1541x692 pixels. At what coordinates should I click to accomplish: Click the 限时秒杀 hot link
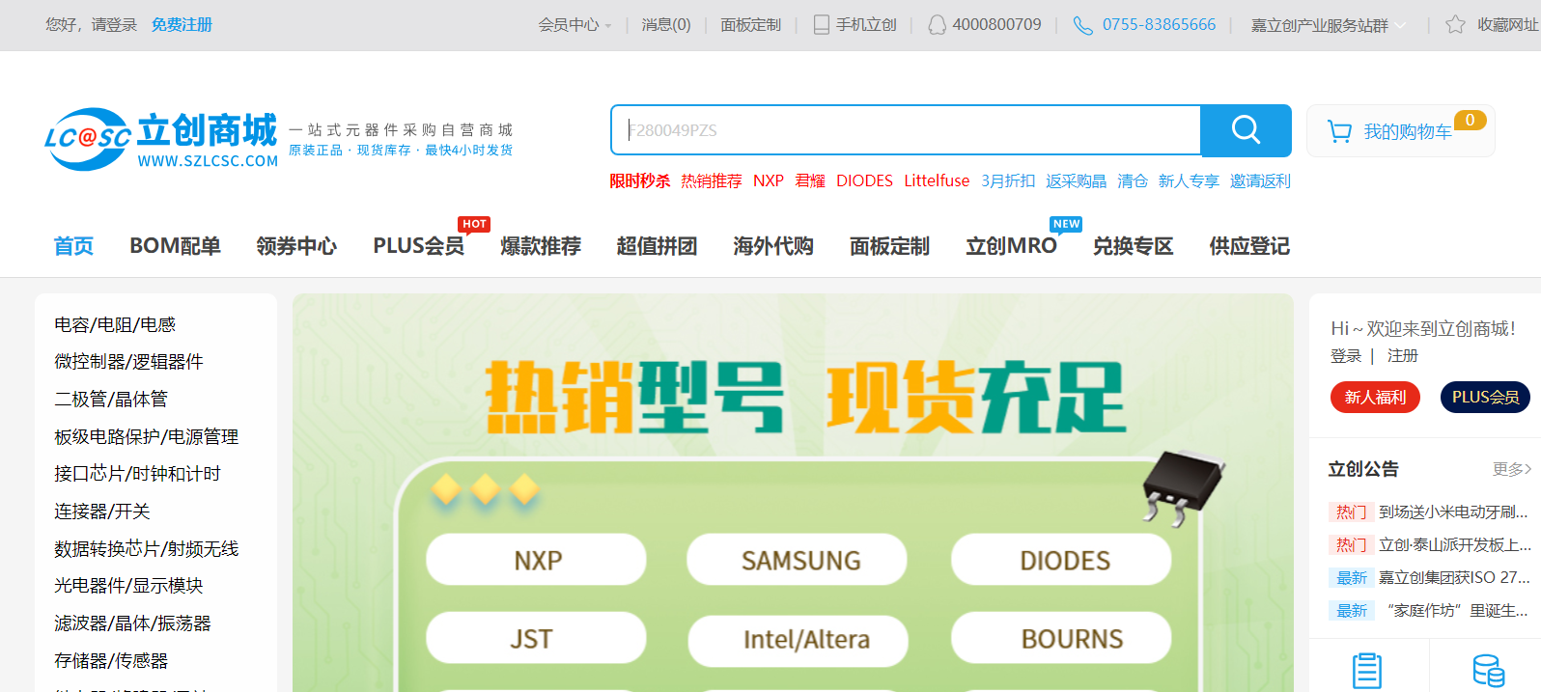pyautogui.click(x=639, y=181)
